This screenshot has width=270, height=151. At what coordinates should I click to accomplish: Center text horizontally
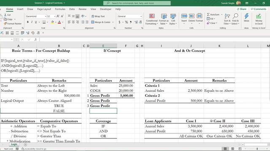73,22
